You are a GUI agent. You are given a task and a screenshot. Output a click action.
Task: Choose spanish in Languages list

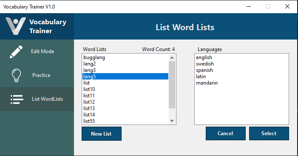point(241,70)
